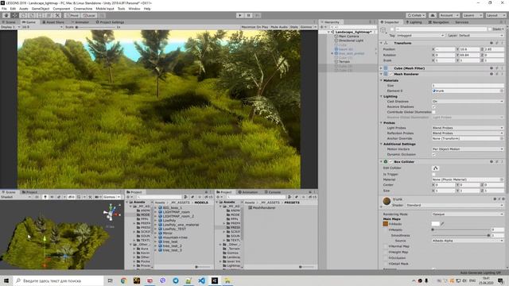Select the Rotate tool in the toolbar
This screenshot has width=509, height=286.
tap(23, 15)
